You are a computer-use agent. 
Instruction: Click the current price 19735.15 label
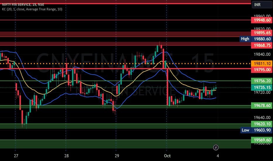(x=262, y=87)
